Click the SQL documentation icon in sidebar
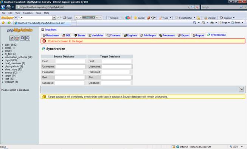The height and width of the screenshot is (149, 247). 28,38
